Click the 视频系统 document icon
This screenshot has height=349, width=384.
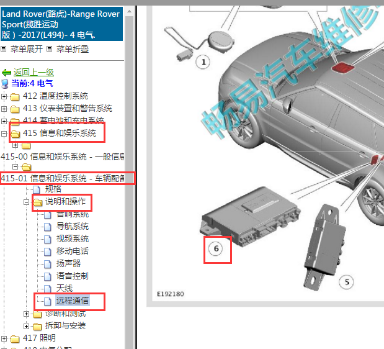pos(48,239)
